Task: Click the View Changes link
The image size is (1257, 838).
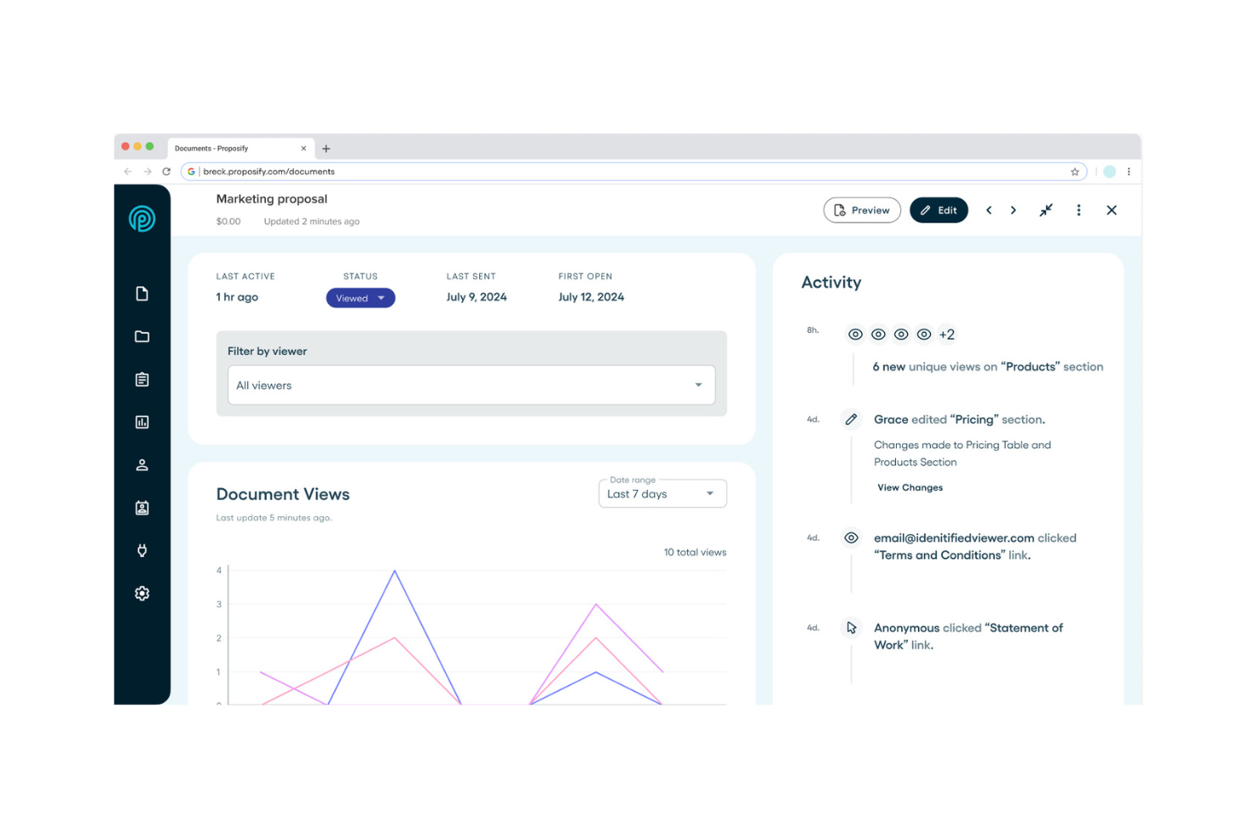Action: click(x=910, y=487)
